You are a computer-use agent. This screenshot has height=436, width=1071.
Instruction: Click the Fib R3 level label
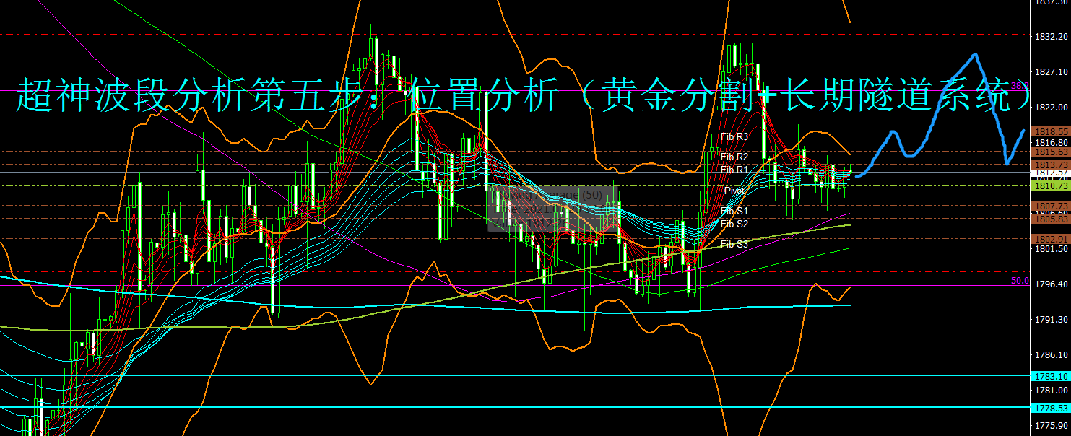click(734, 136)
